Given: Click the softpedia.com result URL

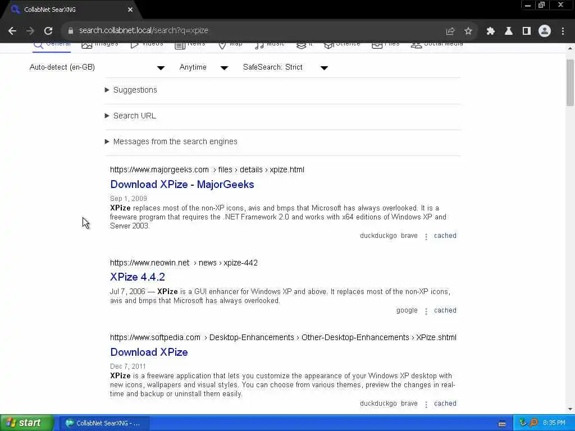Looking at the screenshot, I should 283,337.
